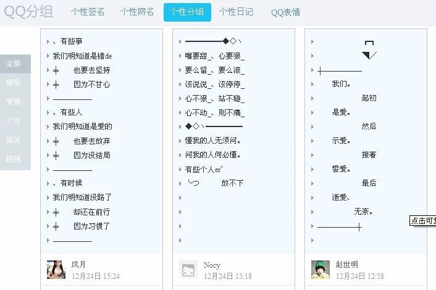
Task: Click the arrow beside 懂我的人无须问。
Action: tap(180, 141)
